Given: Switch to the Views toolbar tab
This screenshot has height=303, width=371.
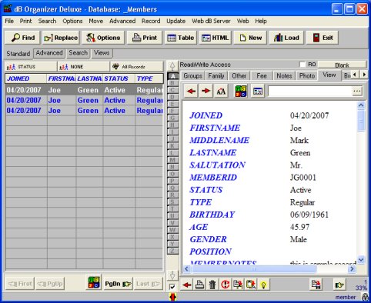Looking at the screenshot, I should [x=102, y=53].
